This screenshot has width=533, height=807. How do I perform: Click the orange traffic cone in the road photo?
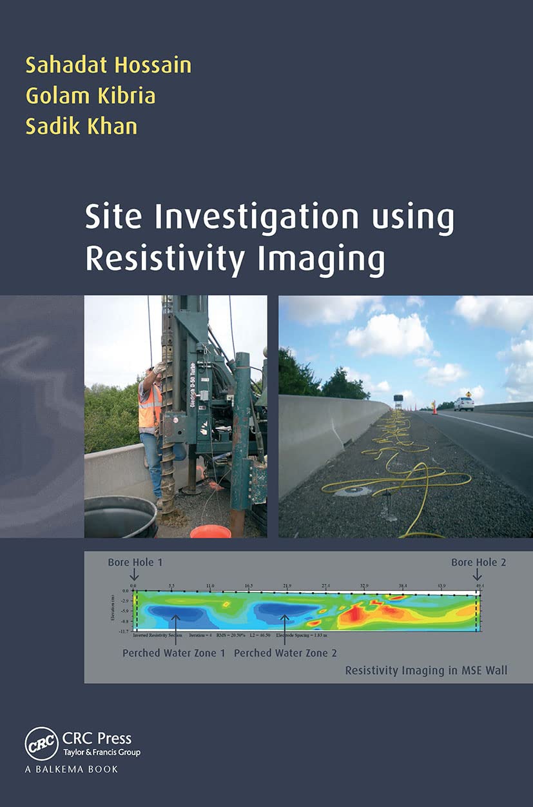434,411
